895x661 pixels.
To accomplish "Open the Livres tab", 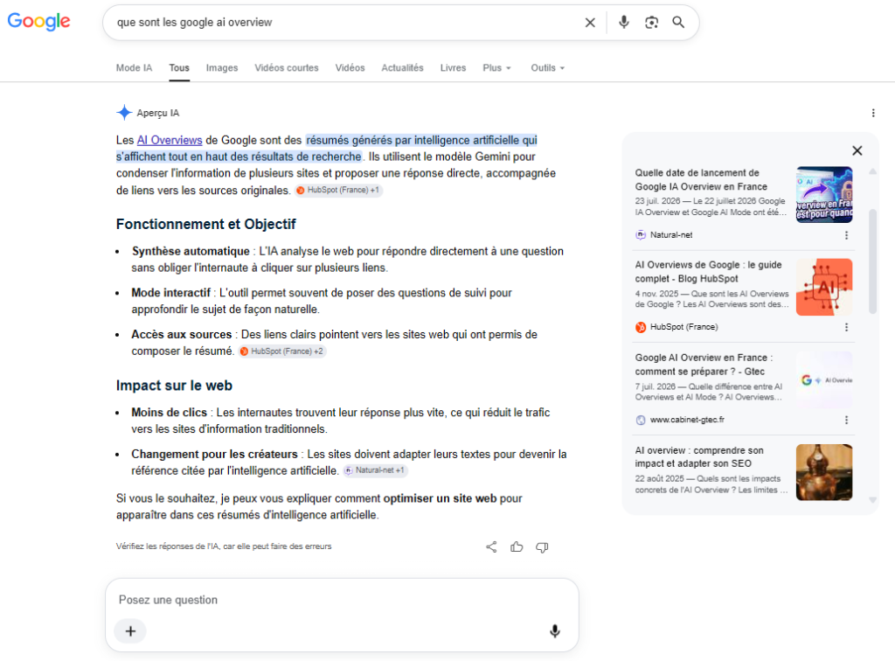I will pyautogui.click(x=453, y=68).
